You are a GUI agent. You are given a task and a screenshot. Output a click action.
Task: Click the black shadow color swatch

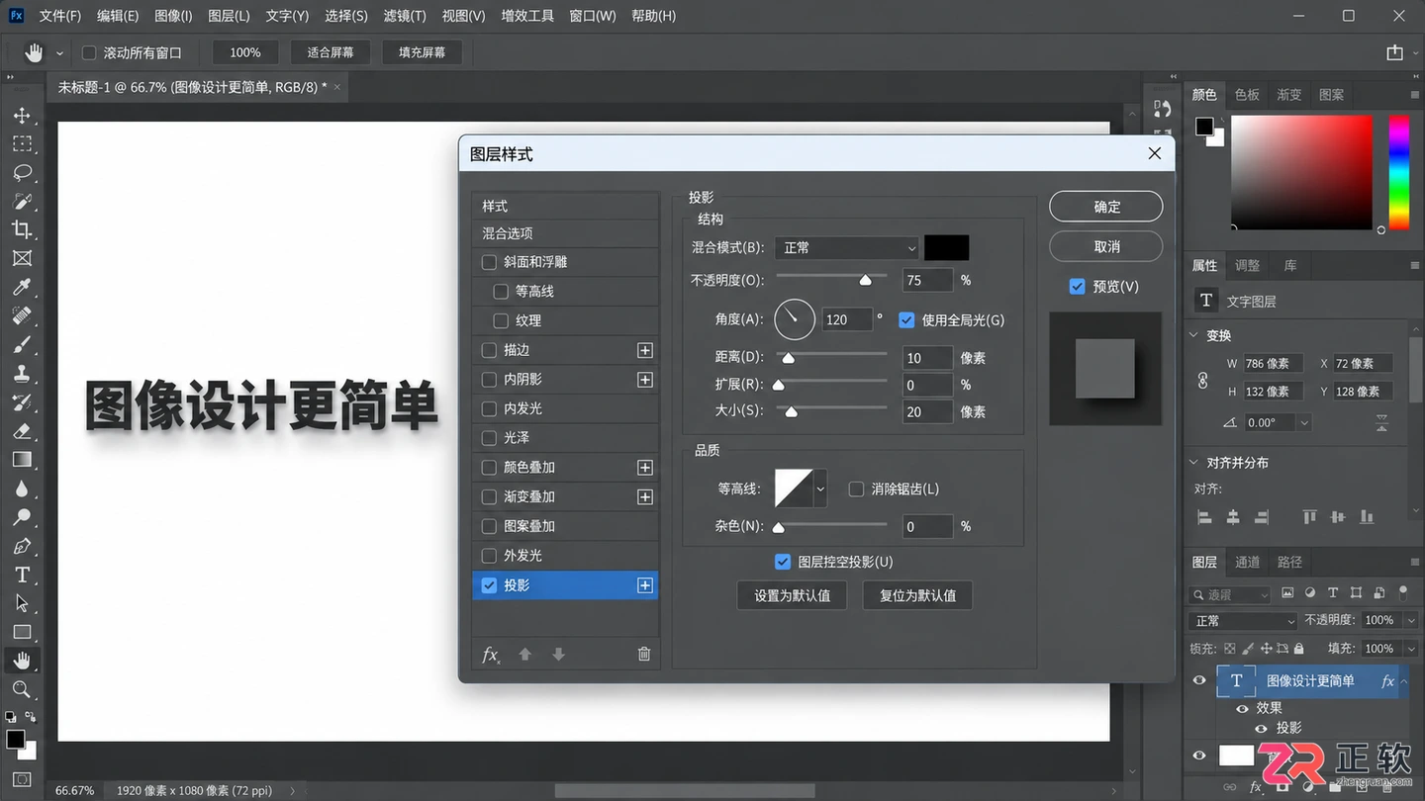click(947, 248)
